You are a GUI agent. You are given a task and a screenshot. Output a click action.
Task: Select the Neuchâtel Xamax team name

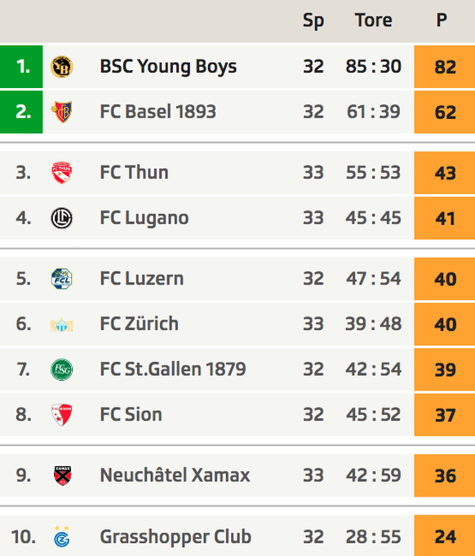(175, 475)
